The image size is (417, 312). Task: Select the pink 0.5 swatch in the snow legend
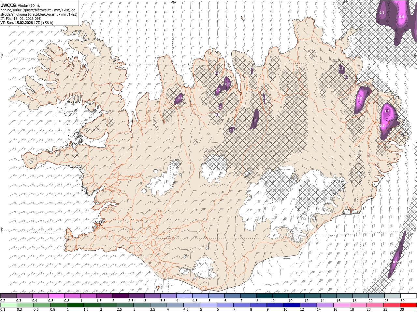pyautogui.click(x=56, y=296)
